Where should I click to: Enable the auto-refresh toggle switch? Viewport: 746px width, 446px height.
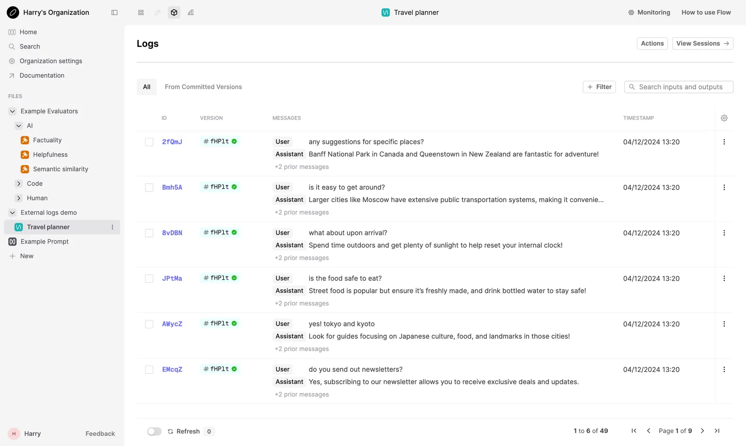pyautogui.click(x=154, y=432)
